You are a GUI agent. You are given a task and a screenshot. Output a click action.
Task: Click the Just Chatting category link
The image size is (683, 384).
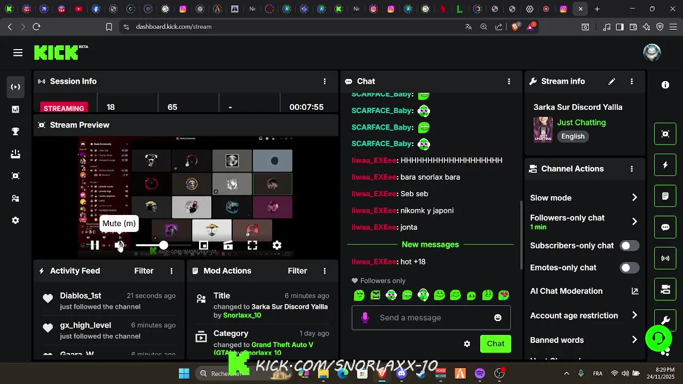581,123
